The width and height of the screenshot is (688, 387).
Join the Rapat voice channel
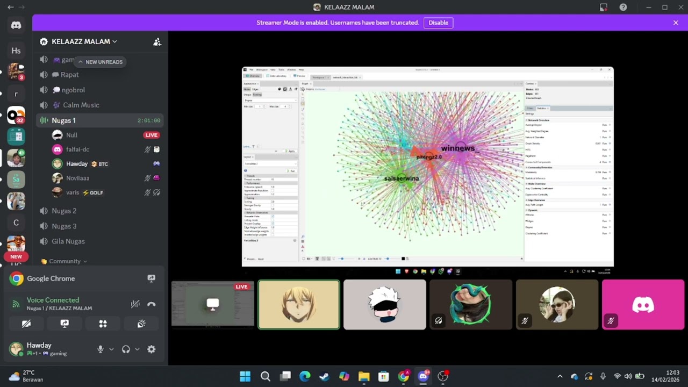(100, 75)
